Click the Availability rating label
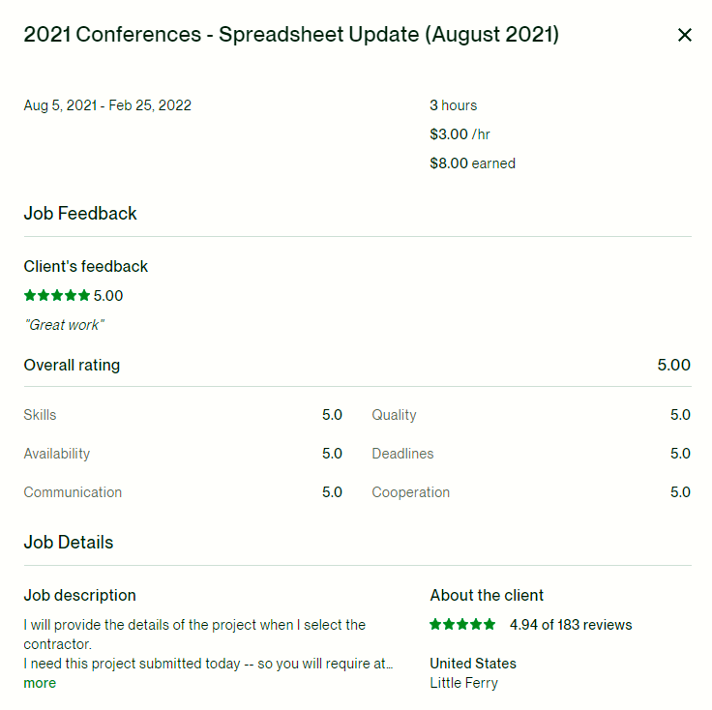Screen dimensions: 712x710 [57, 454]
